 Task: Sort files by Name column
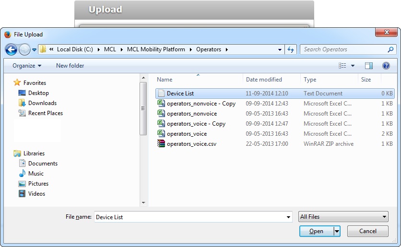point(165,80)
